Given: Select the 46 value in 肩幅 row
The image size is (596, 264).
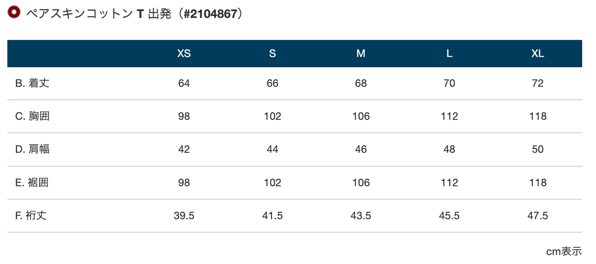Looking at the screenshot, I should (361, 149).
